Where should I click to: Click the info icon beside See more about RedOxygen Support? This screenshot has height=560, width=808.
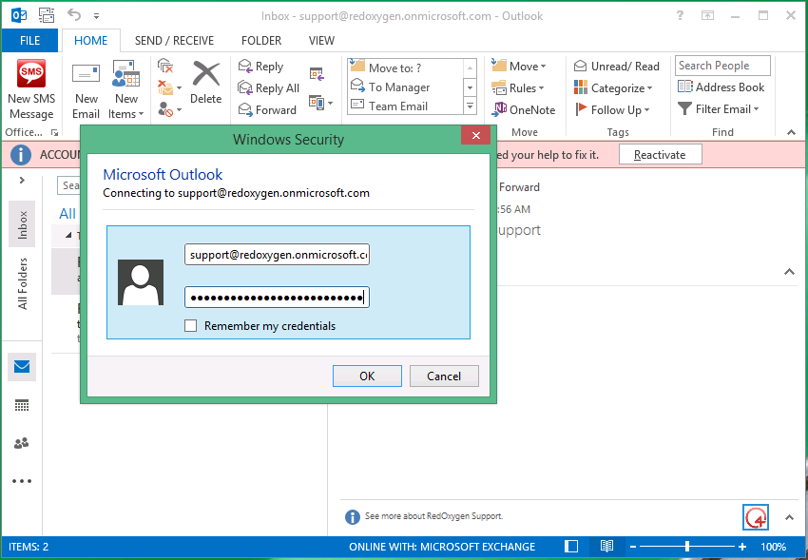tap(353, 516)
